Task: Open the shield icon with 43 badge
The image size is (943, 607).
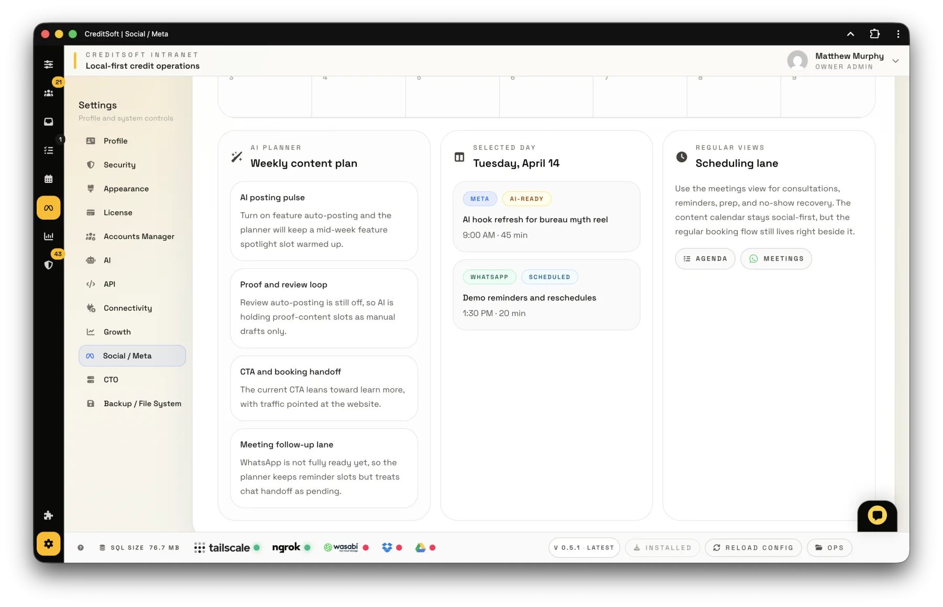Action: 49,265
